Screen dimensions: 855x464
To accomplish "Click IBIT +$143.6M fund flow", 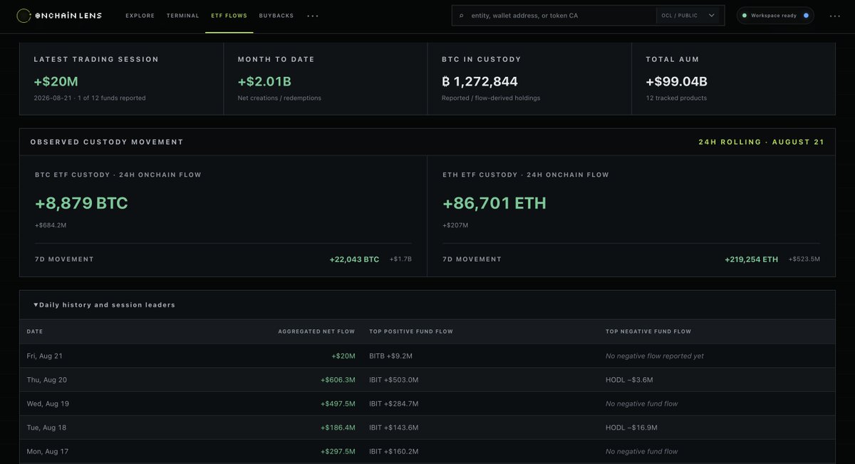I will pos(394,428).
